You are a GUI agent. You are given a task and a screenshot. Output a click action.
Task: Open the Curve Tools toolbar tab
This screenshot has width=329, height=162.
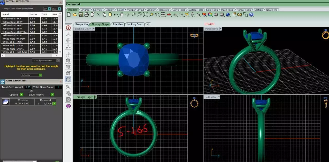(x=179, y=10)
